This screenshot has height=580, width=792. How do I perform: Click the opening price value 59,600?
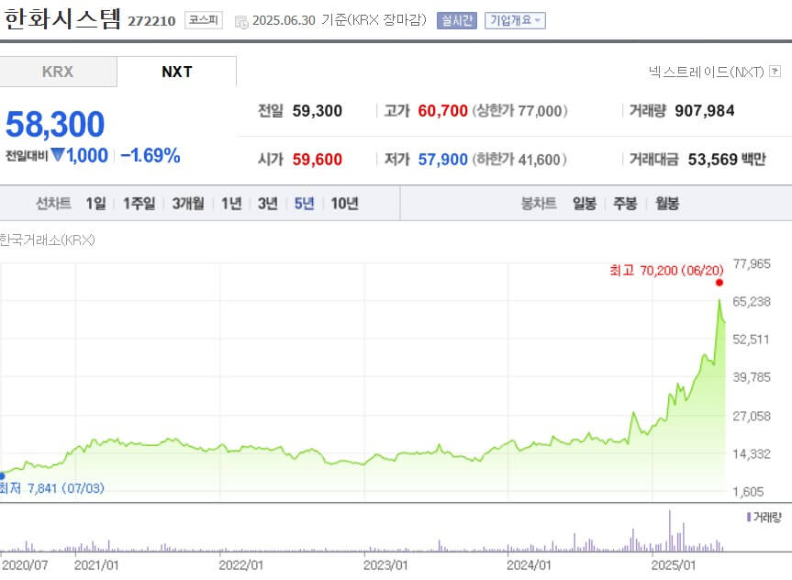(318, 160)
